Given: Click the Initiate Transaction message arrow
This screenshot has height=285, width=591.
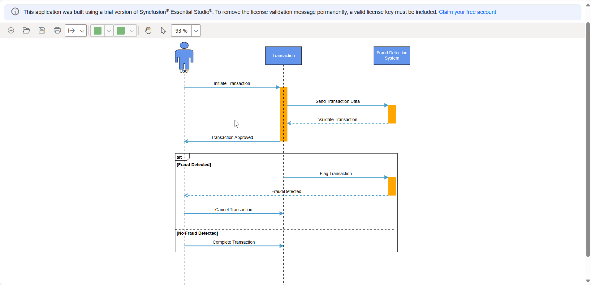Looking at the screenshot, I should [x=232, y=87].
